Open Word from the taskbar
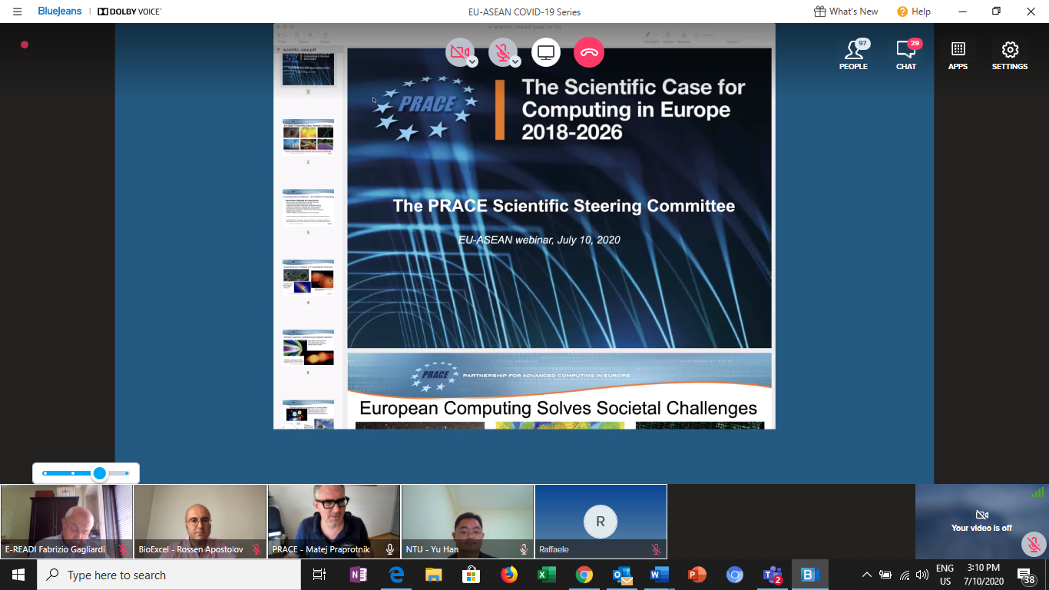The height and width of the screenshot is (590, 1049). (x=659, y=575)
